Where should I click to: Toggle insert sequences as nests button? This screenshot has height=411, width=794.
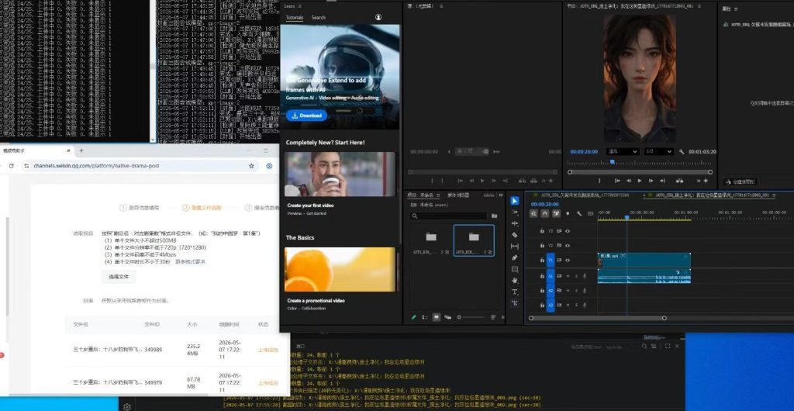[x=533, y=213]
